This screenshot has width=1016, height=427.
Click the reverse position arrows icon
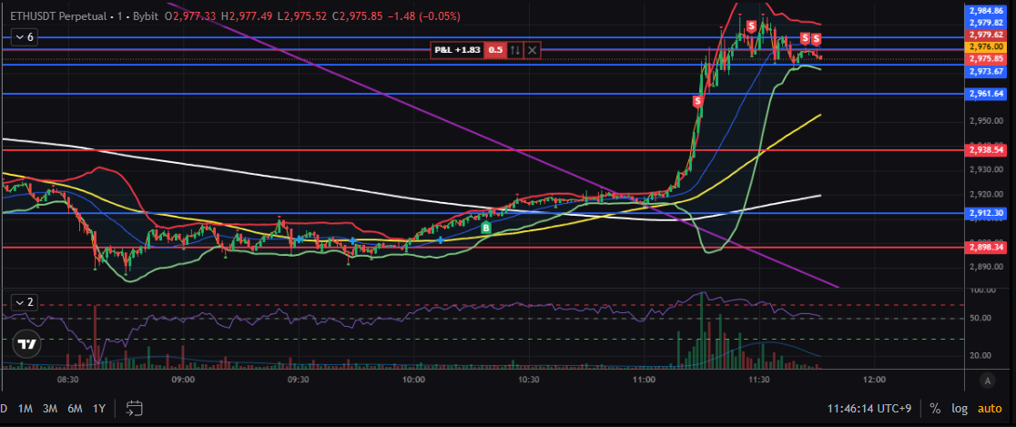coord(515,51)
